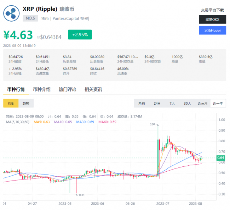Choose the 7天 time range
The width and height of the screenshot is (230, 210).
[172, 103]
